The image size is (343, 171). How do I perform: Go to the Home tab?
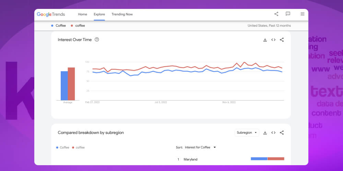(x=82, y=14)
